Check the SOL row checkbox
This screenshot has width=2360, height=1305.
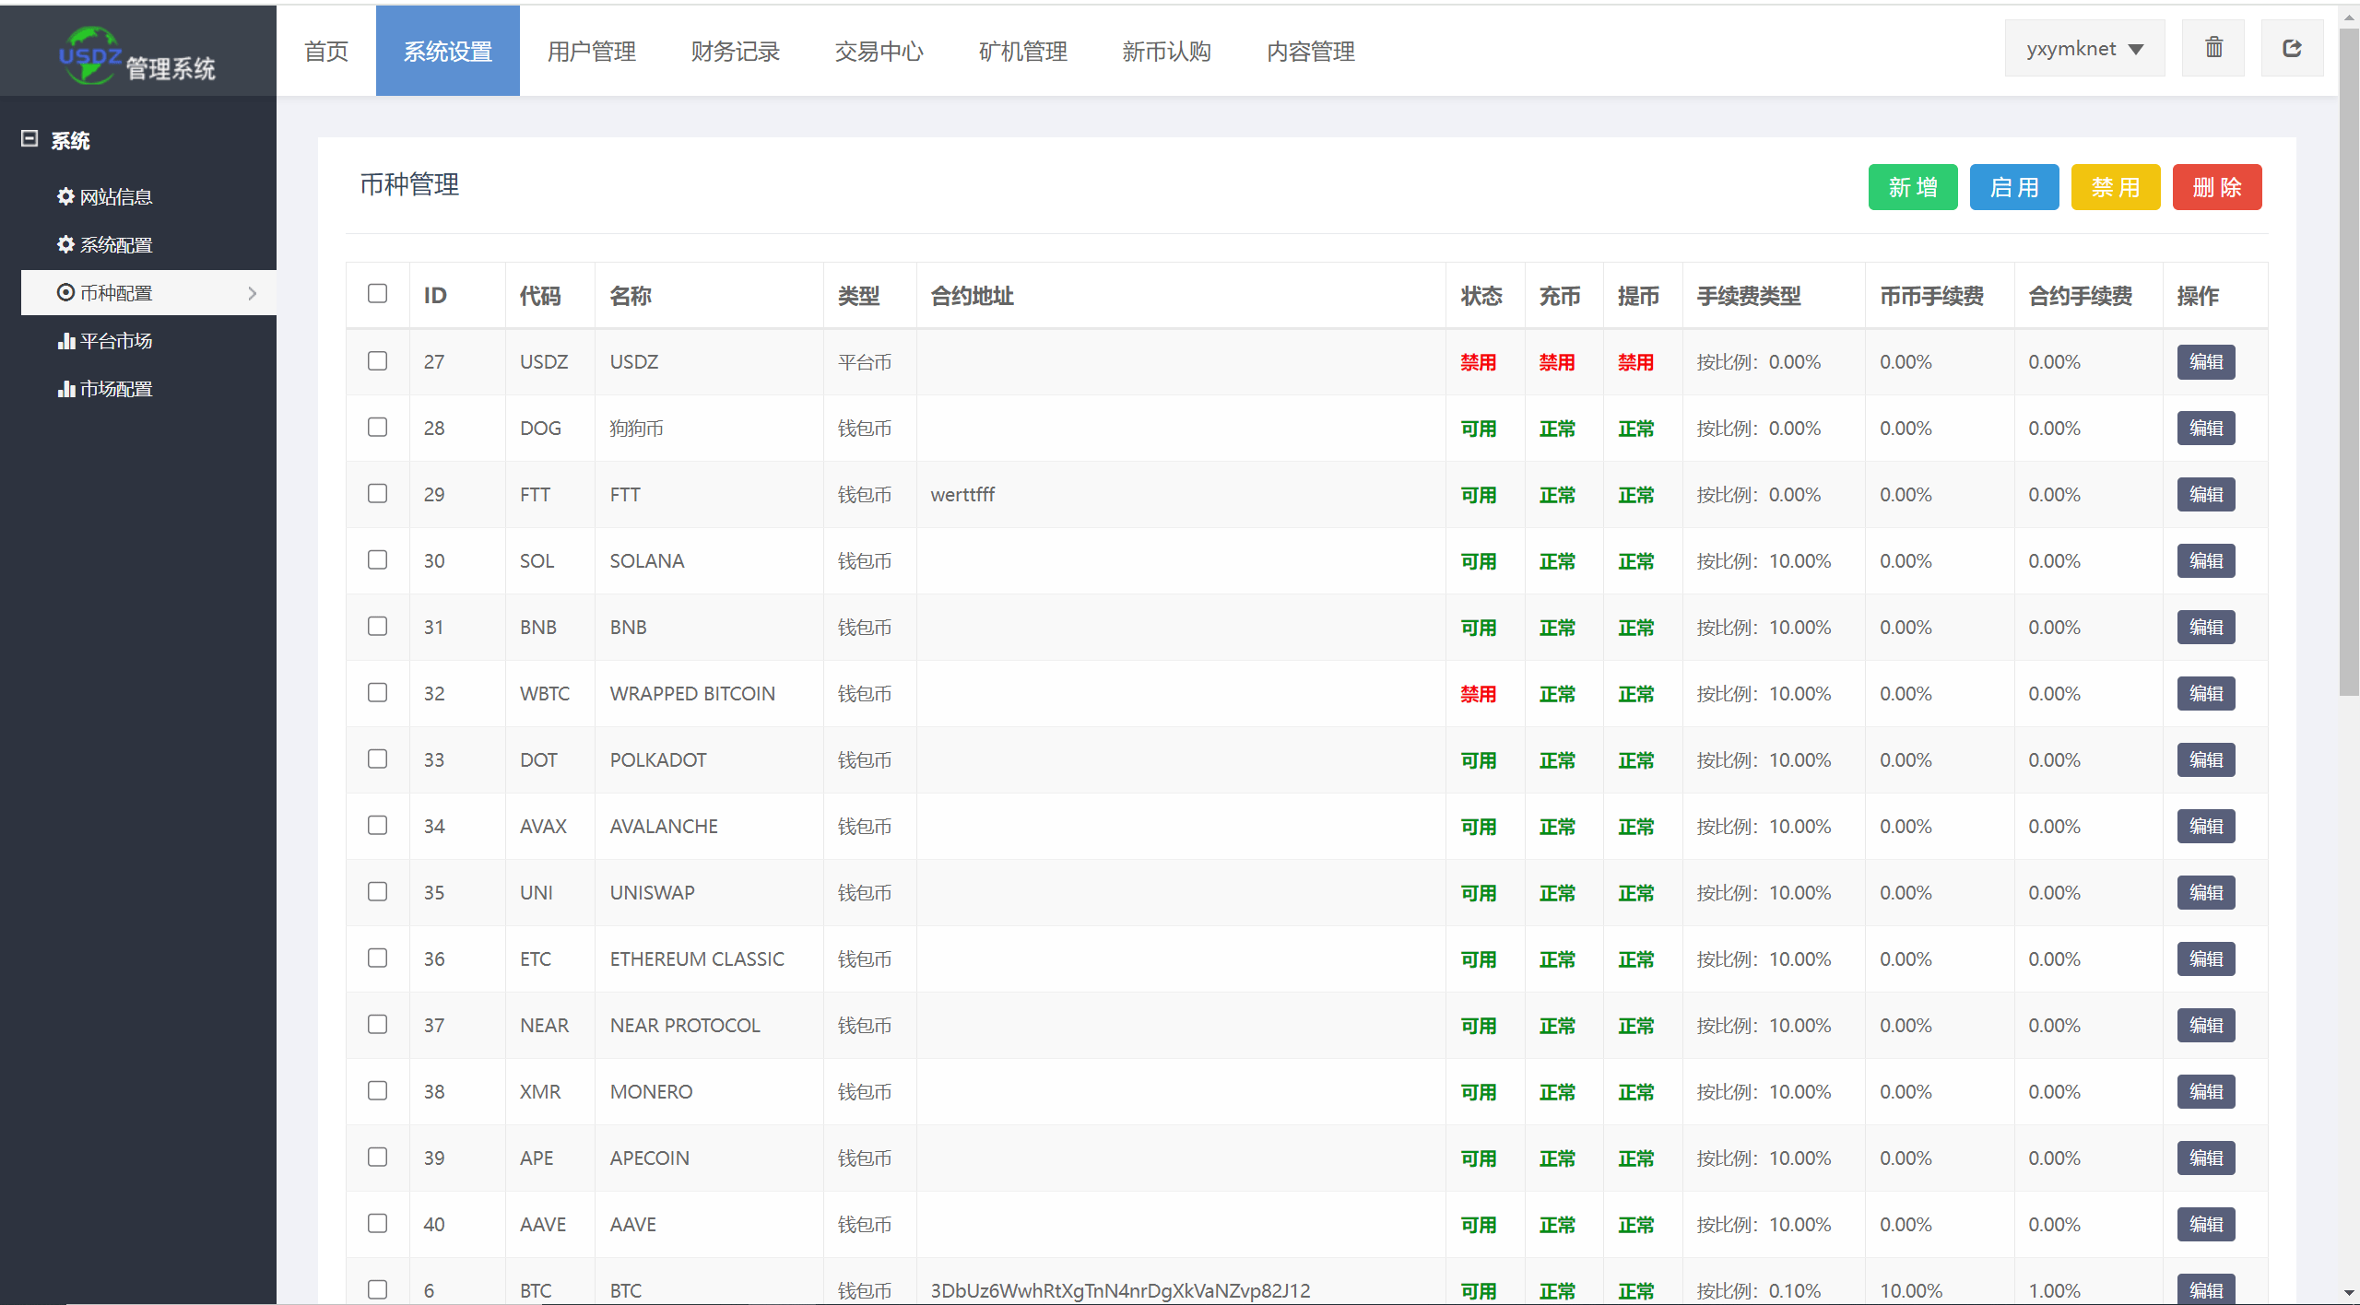pos(377,559)
